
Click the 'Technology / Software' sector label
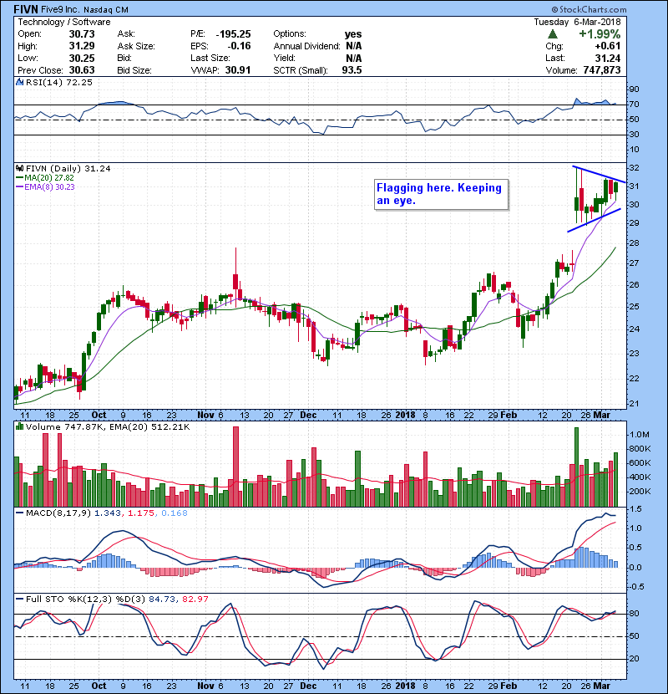64,22
